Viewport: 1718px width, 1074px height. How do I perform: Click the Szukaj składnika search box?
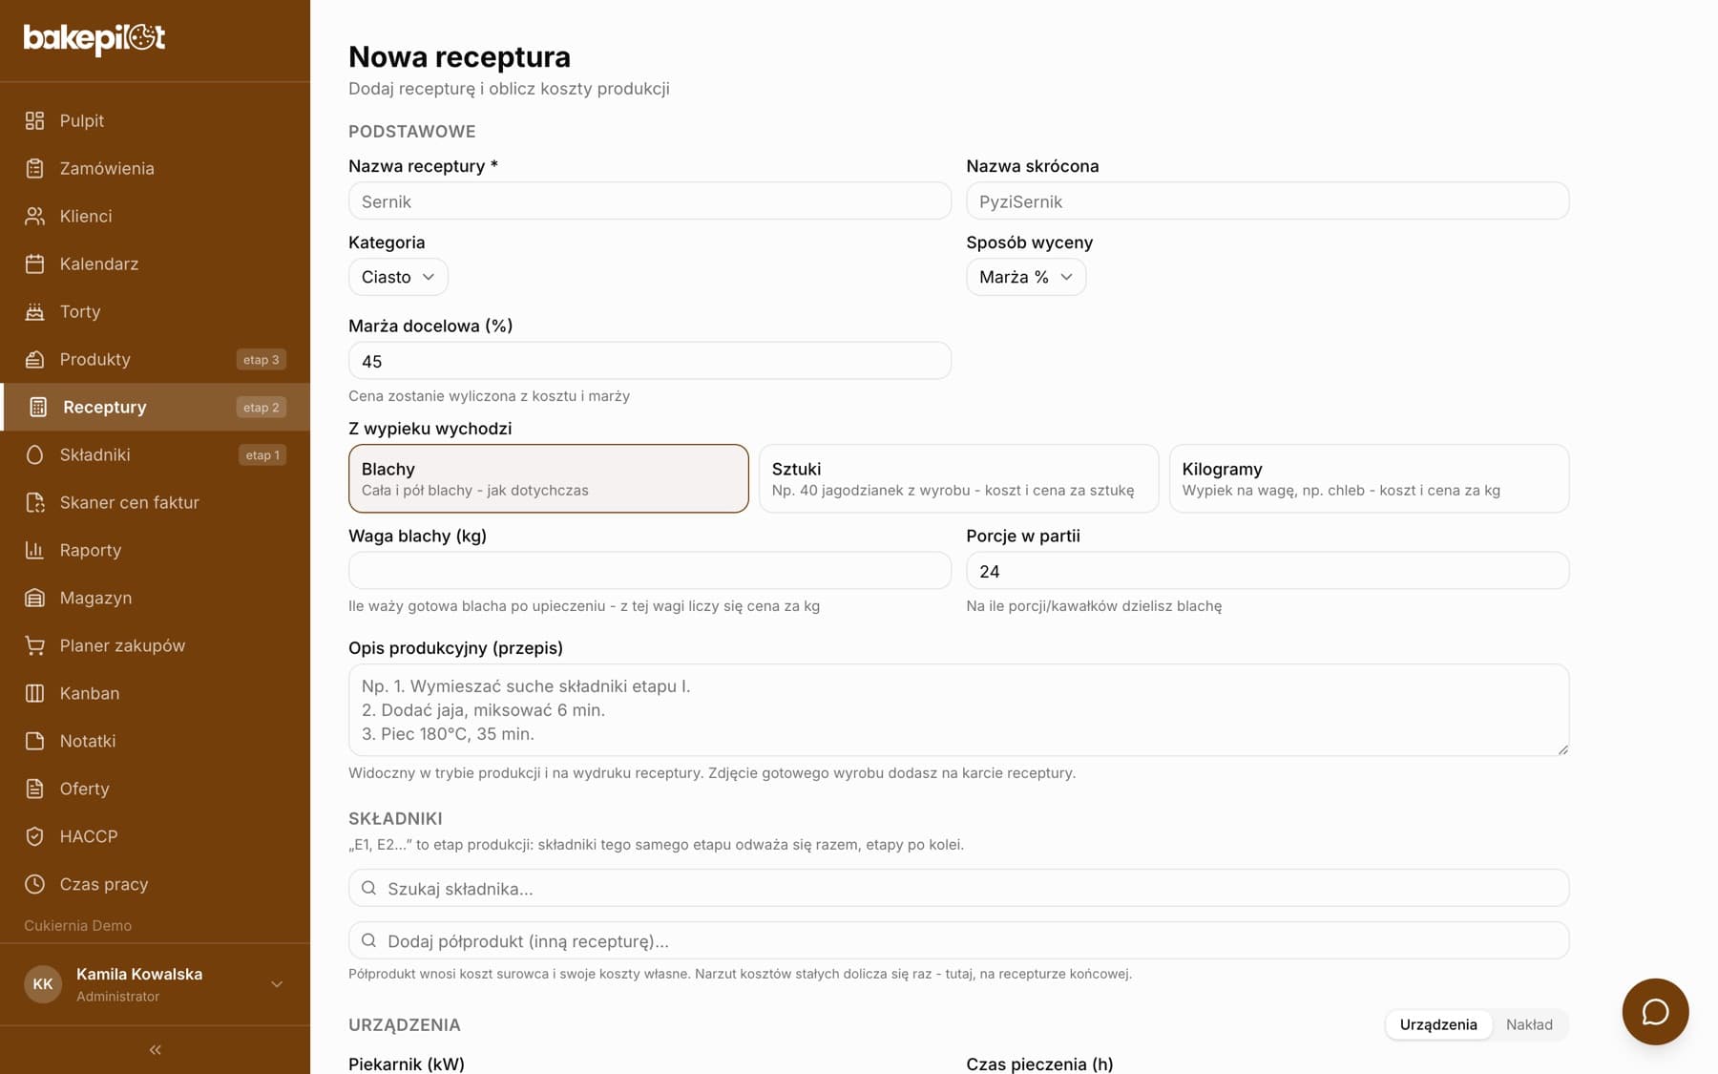tap(958, 888)
